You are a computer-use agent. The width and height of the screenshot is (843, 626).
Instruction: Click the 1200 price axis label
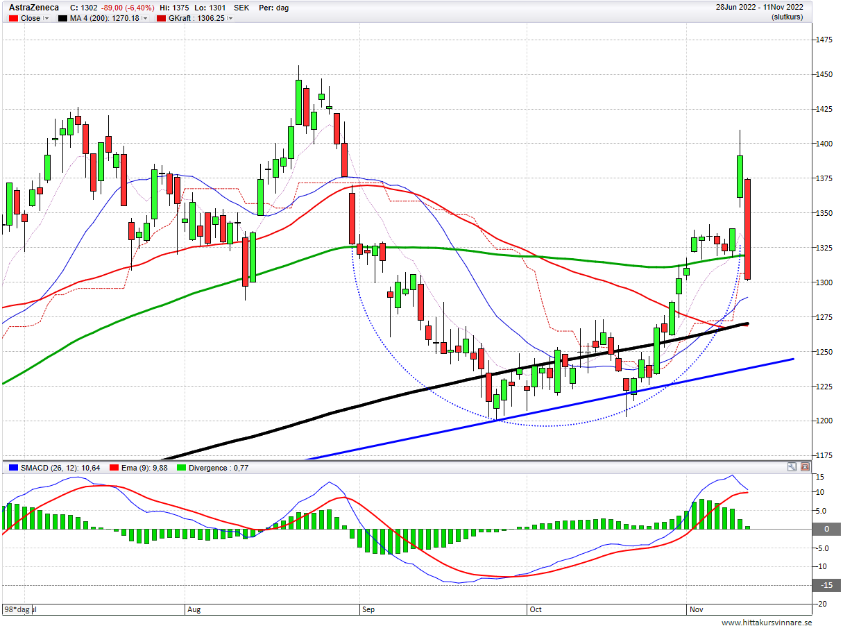[x=825, y=421]
